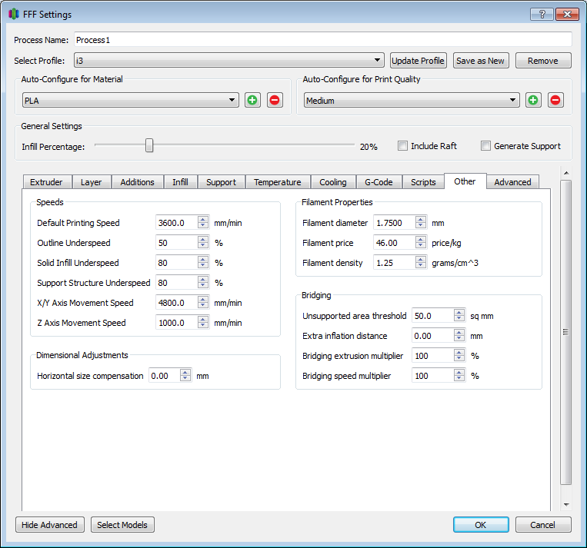This screenshot has width=587, height=548.
Task: Switch to the Layer tab
Action: [92, 182]
